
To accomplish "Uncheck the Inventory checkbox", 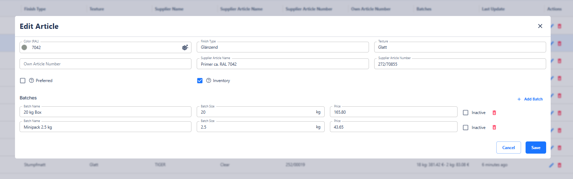I will [x=200, y=81].
